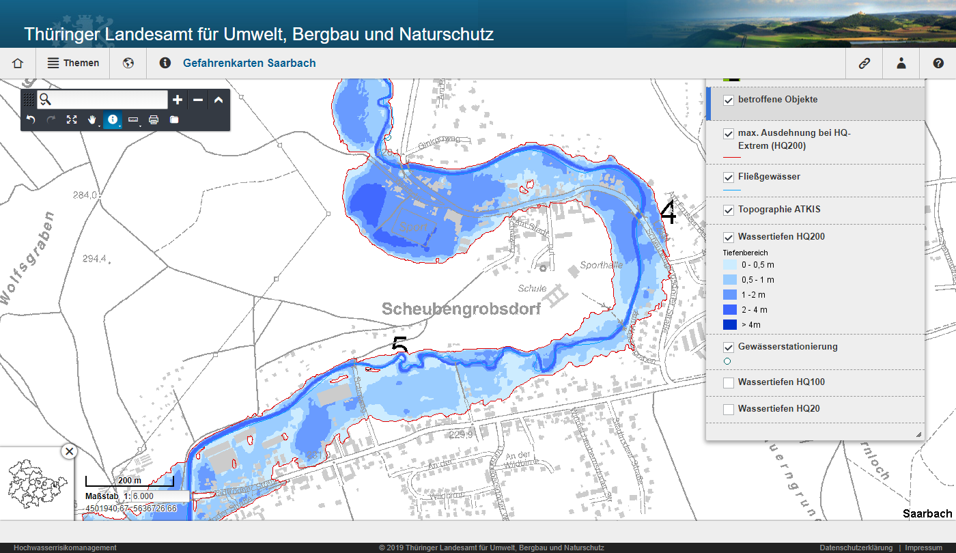Click the zoom out minus button
This screenshot has height=553, width=956.
(x=198, y=100)
